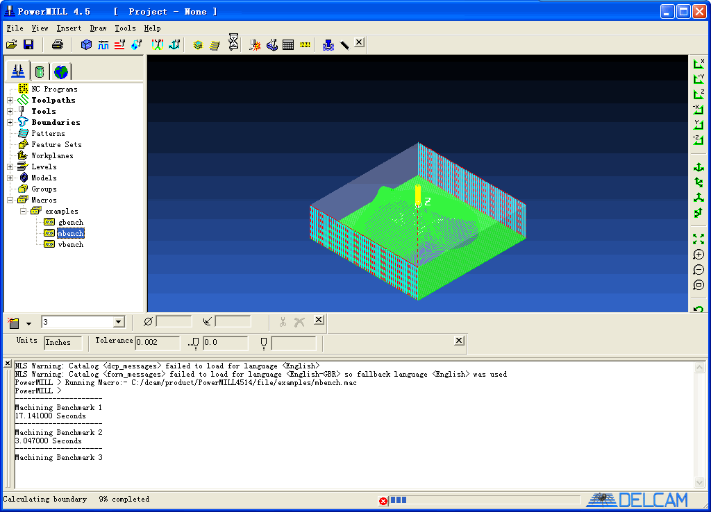The width and height of the screenshot is (711, 512).
Task: View from the Y axis direction
Action: coord(699,125)
